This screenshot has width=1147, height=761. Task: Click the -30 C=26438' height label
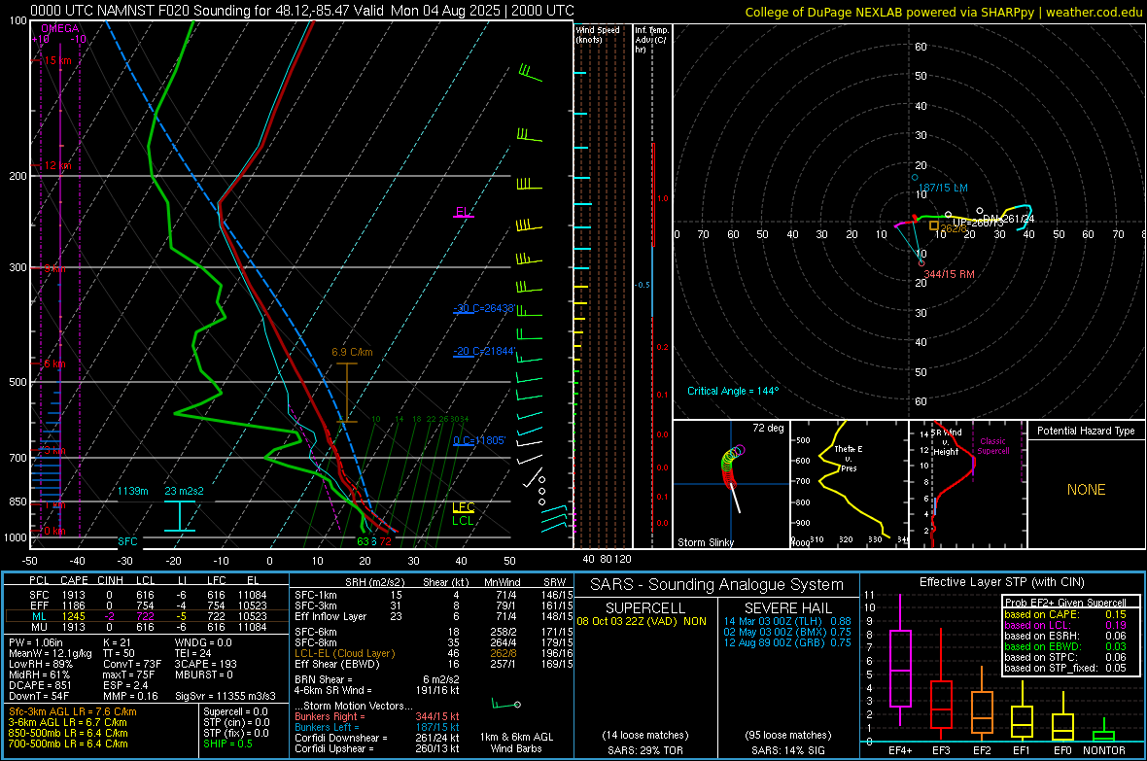coord(483,308)
